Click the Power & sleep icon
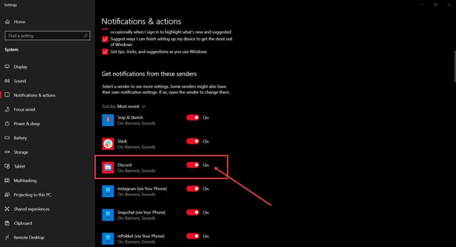Viewport: 456px width, 247px height. [7, 123]
